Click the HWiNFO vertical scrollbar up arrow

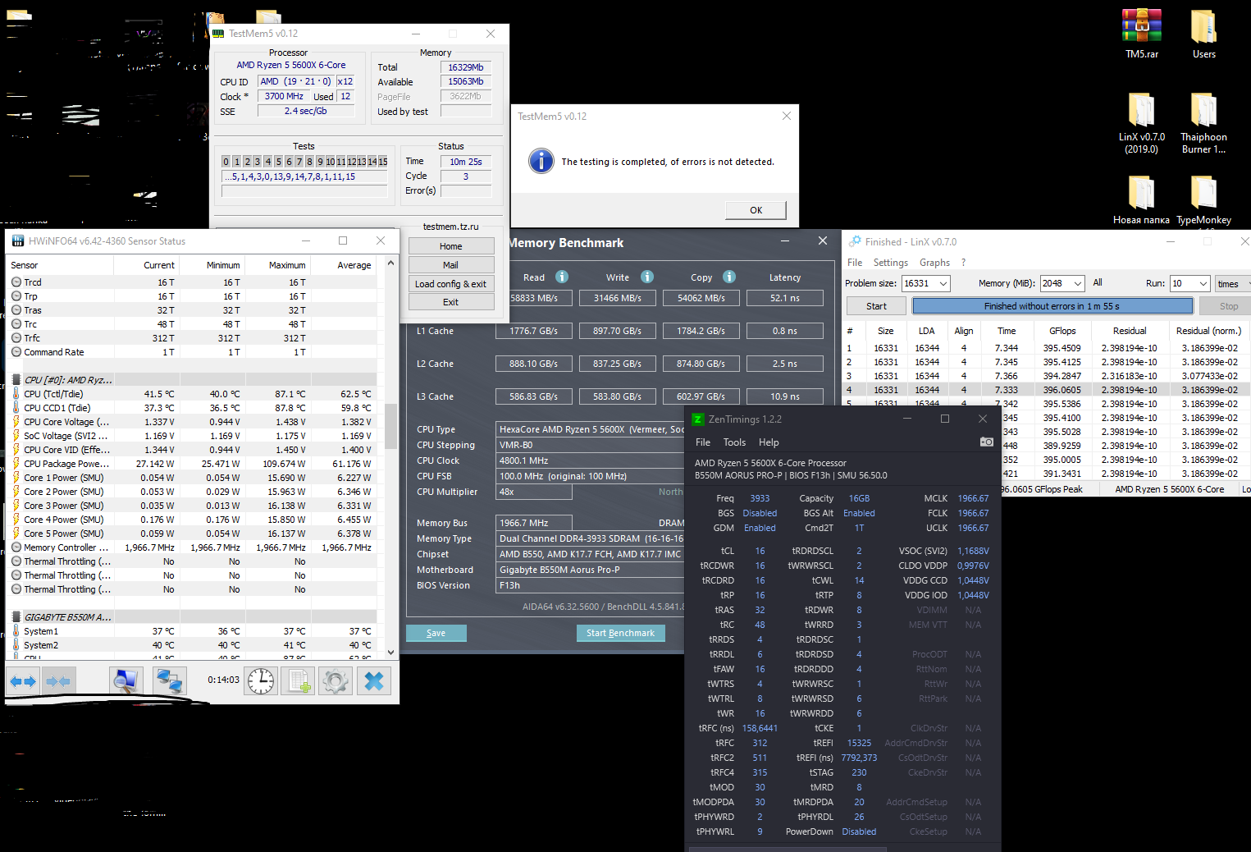coord(390,263)
